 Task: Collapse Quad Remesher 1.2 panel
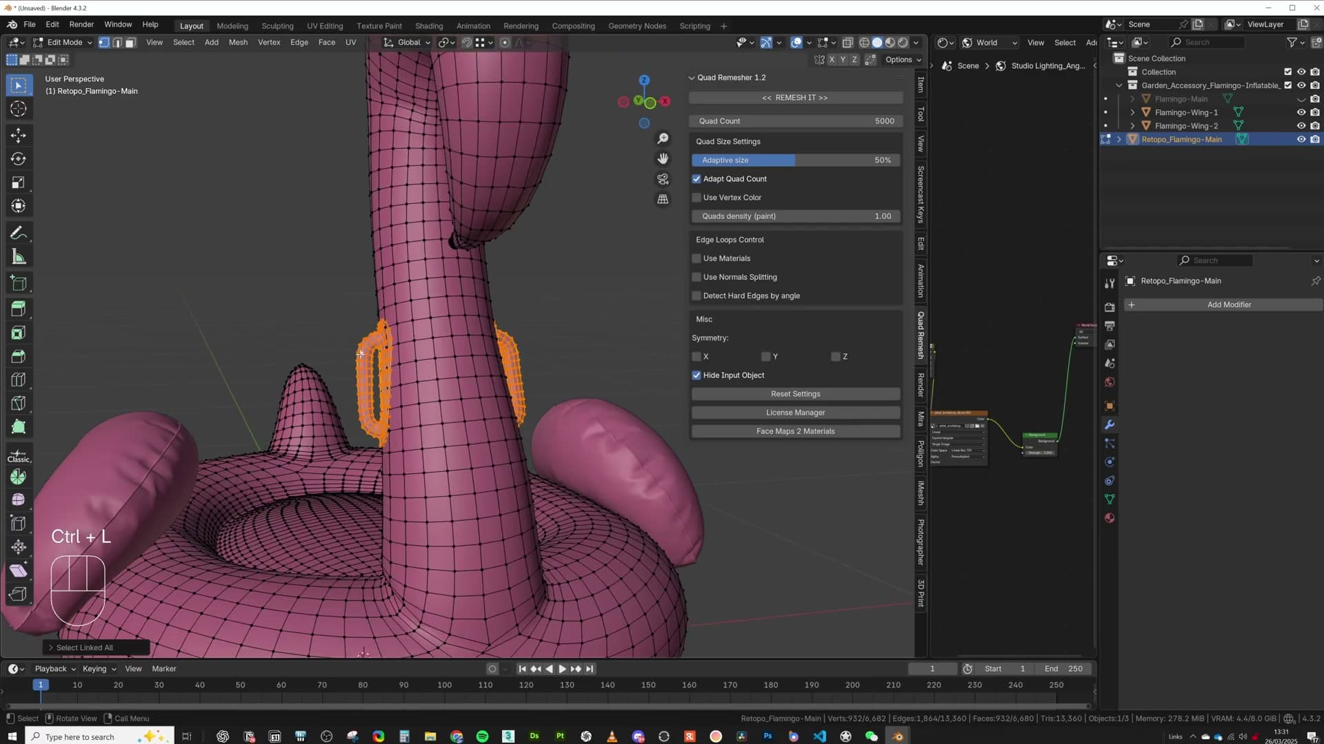pos(692,78)
